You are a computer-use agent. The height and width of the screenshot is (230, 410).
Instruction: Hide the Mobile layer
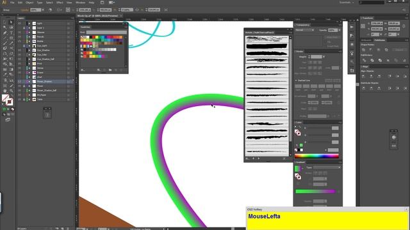point(20,41)
